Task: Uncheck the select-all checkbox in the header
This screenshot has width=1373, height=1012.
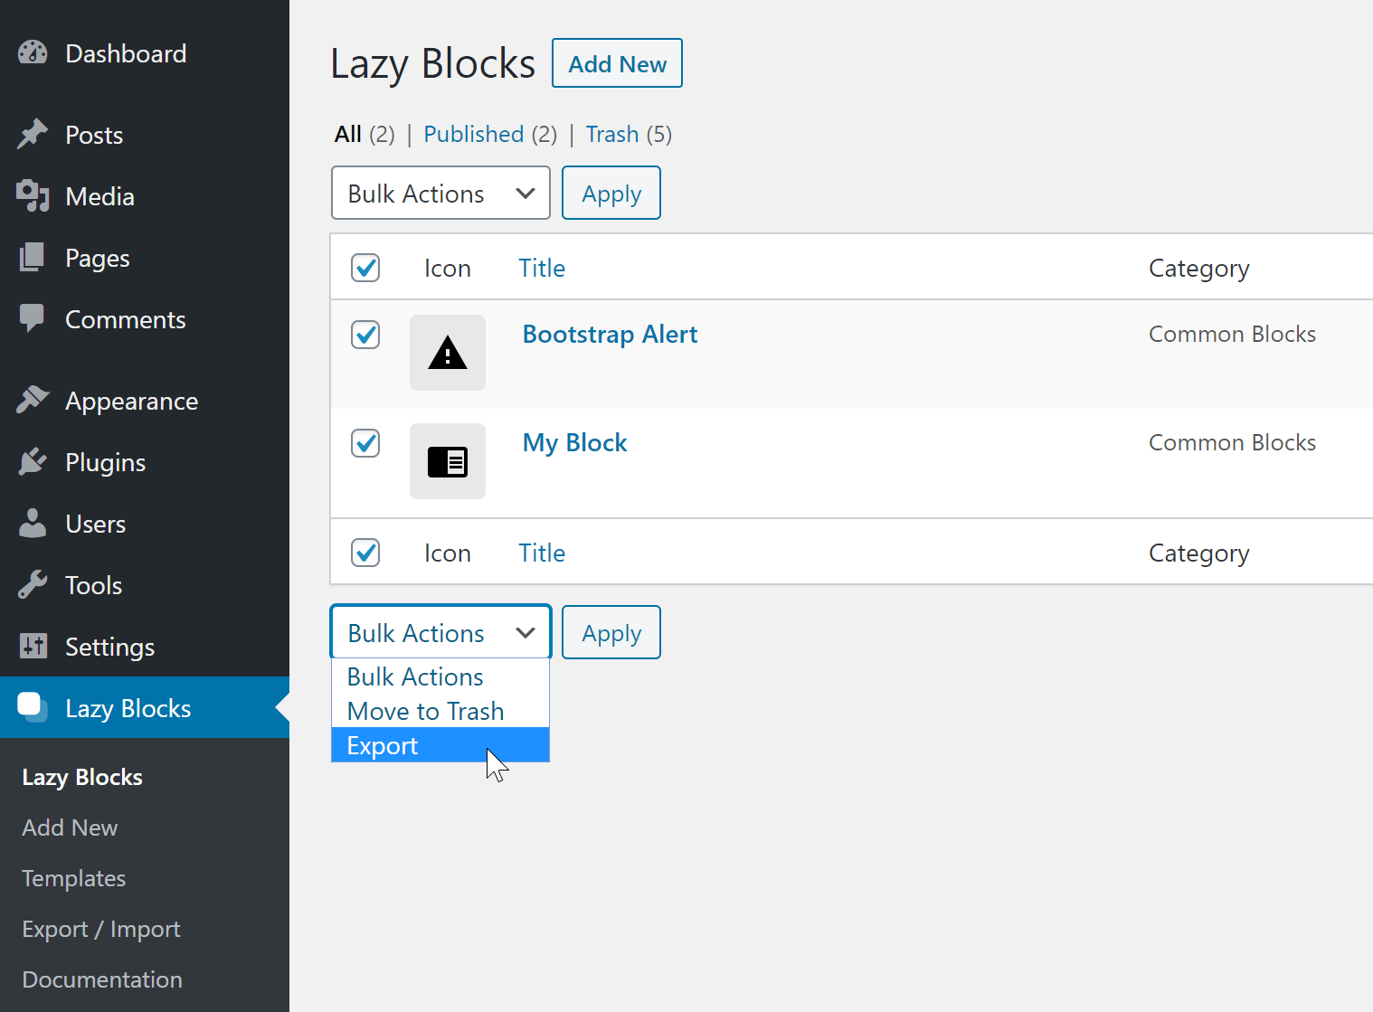Action: (x=365, y=268)
